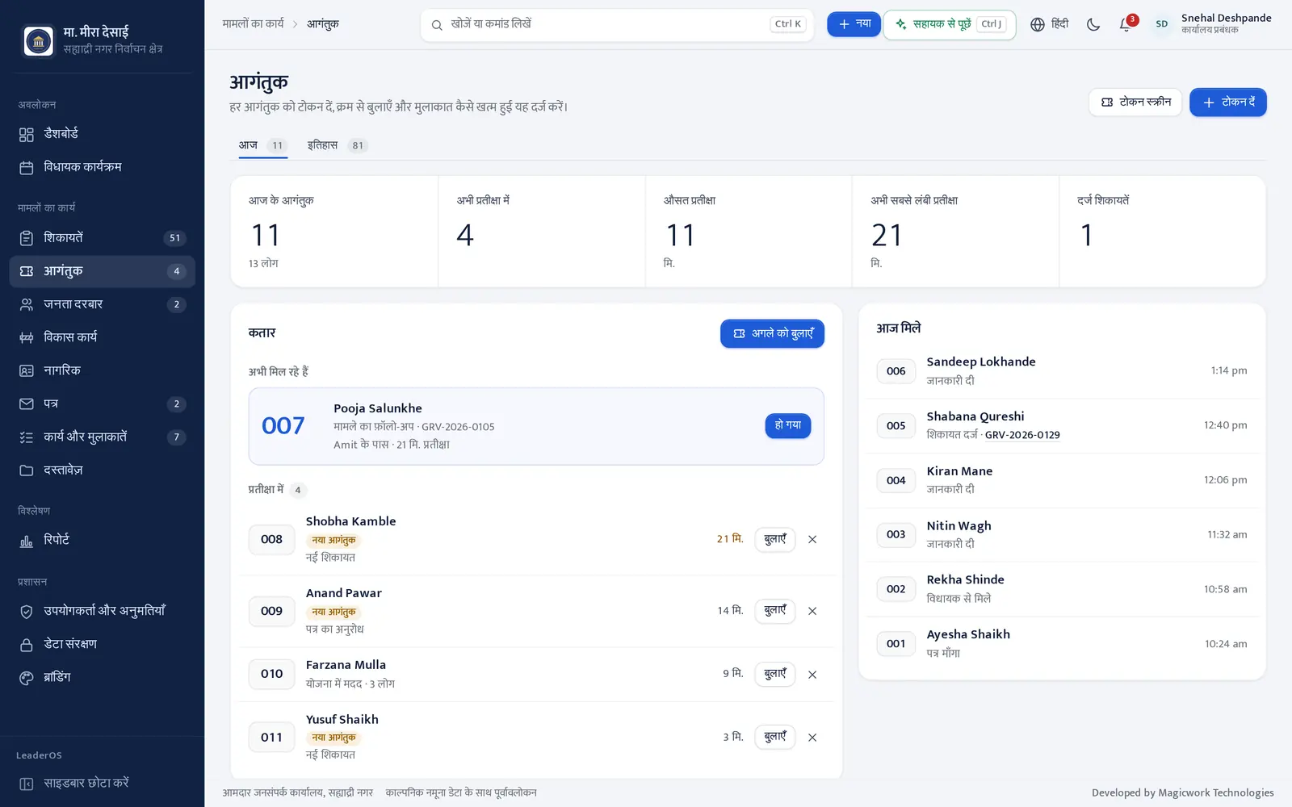Focus the search or command field
This screenshot has width=1292, height=807.
[617, 24]
